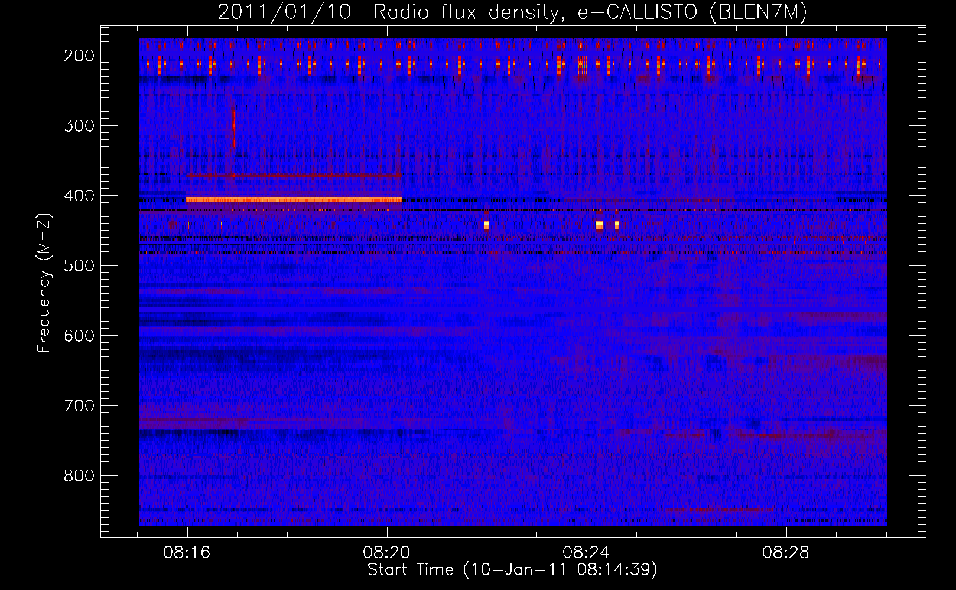Screen dimensions: 956x590
Task: Click the 800 frequency tick label
Action: point(79,476)
